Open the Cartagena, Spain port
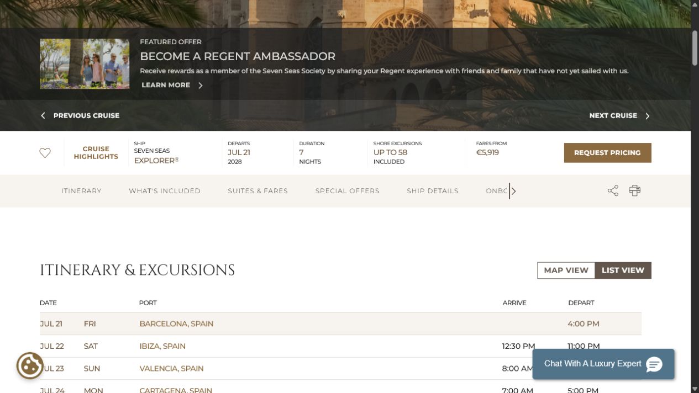This screenshot has height=393, width=699. 176,390
